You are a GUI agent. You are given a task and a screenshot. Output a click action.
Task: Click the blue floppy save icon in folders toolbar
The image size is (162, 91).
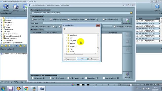coord(17,45)
